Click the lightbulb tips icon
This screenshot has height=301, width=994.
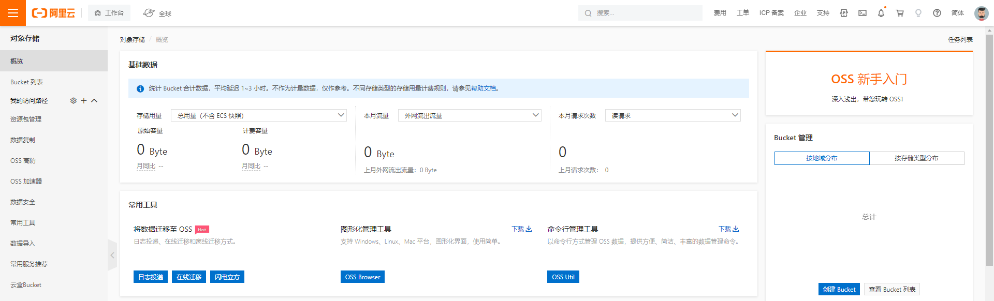tap(918, 13)
